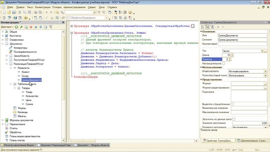Expand the ЗаказКлиента document node
270x152 pixels.
point(7,56)
